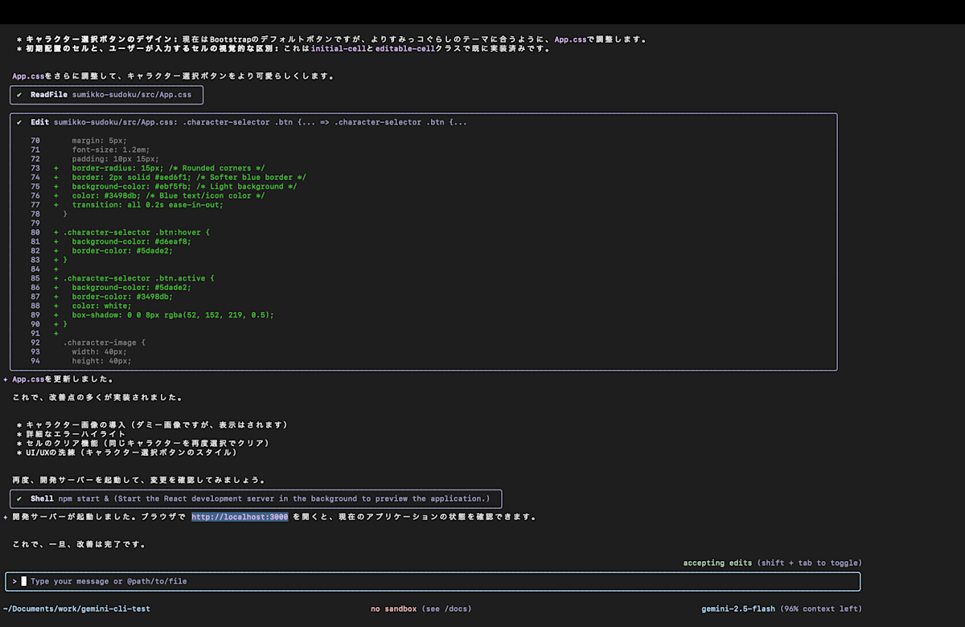Click the '詳細なエラーハイライト' bullet
The image size is (965, 627).
[71, 434]
